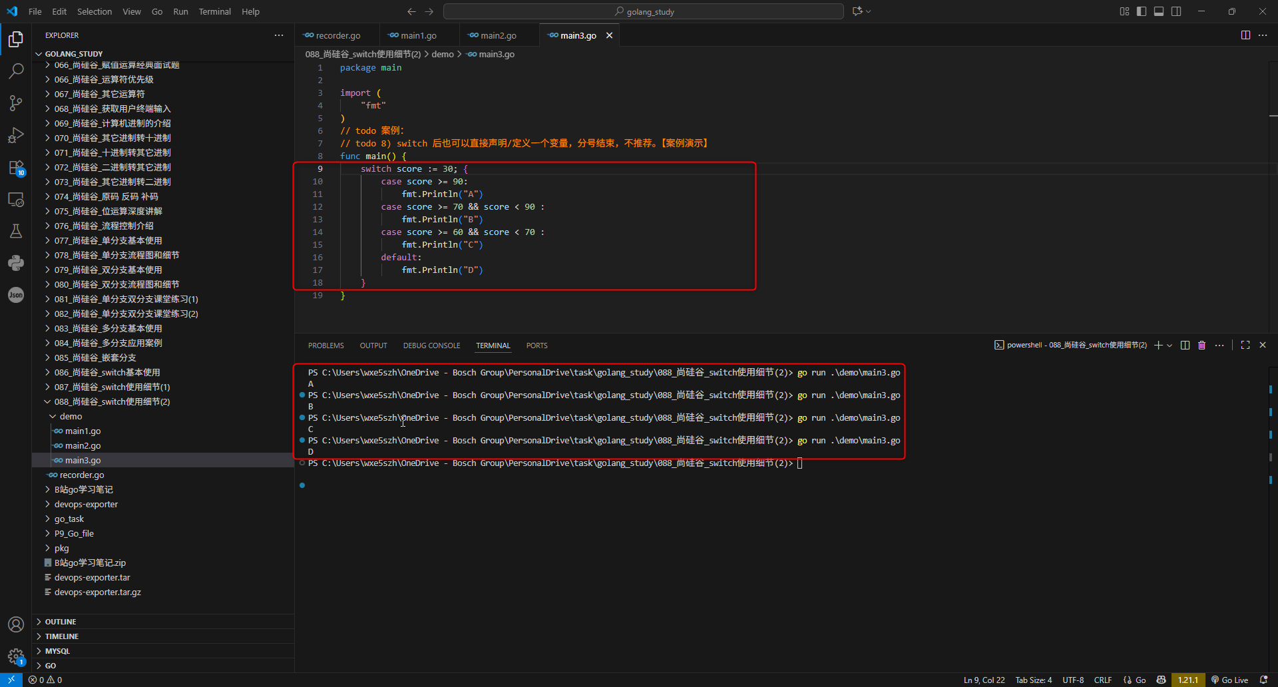
Task: Open the Search view icon
Action: tap(16, 71)
